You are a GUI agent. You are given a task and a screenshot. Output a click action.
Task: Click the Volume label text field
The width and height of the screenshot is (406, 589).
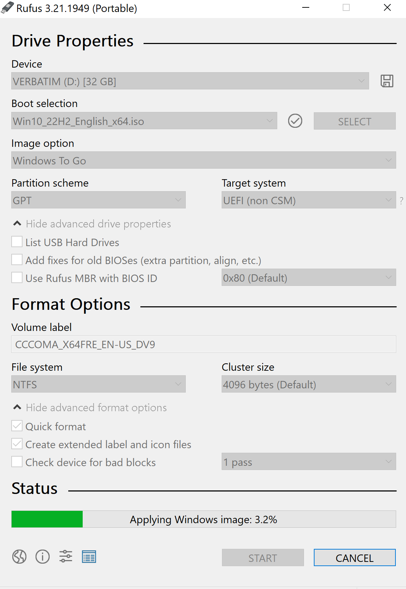coord(204,344)
